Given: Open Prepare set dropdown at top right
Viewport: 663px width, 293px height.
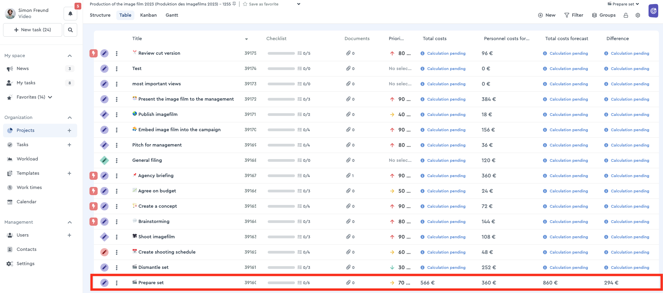Looking at the screenshot, I should click(623, 4).
